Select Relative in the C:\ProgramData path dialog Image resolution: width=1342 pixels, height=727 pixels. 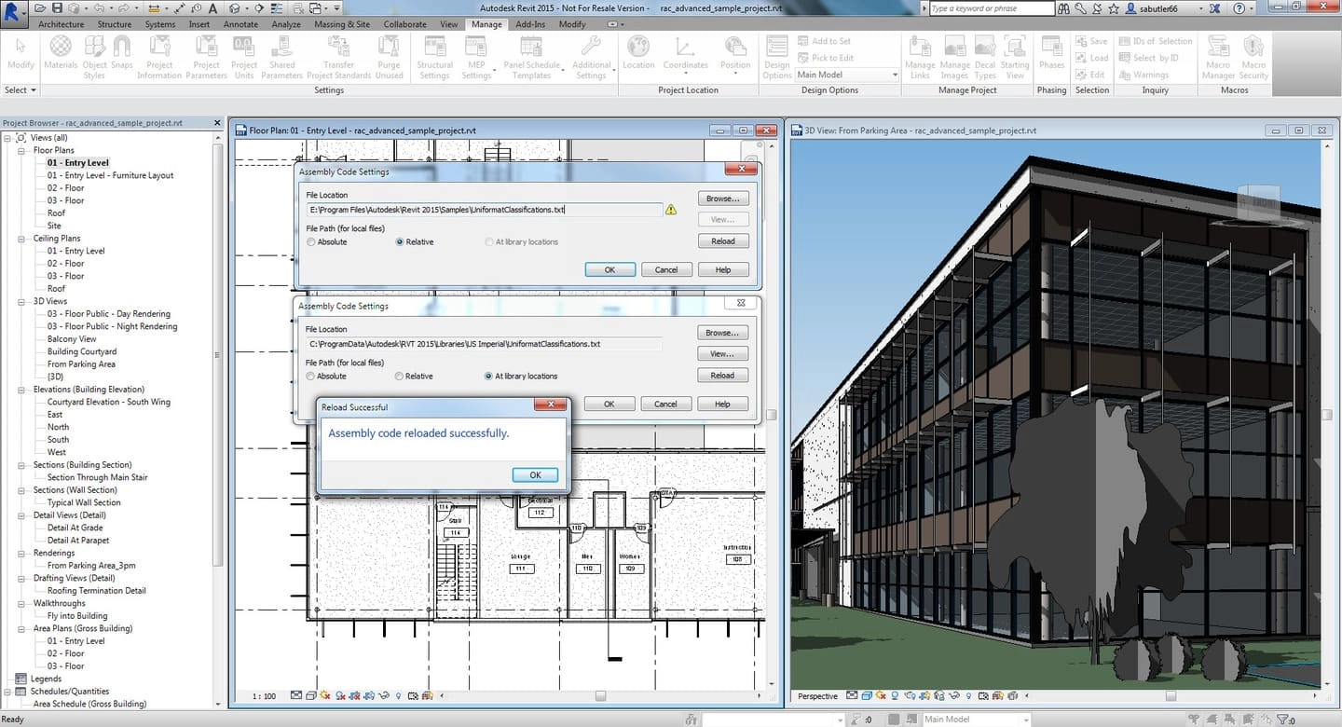pyautogui.click(x=414, y=377)
